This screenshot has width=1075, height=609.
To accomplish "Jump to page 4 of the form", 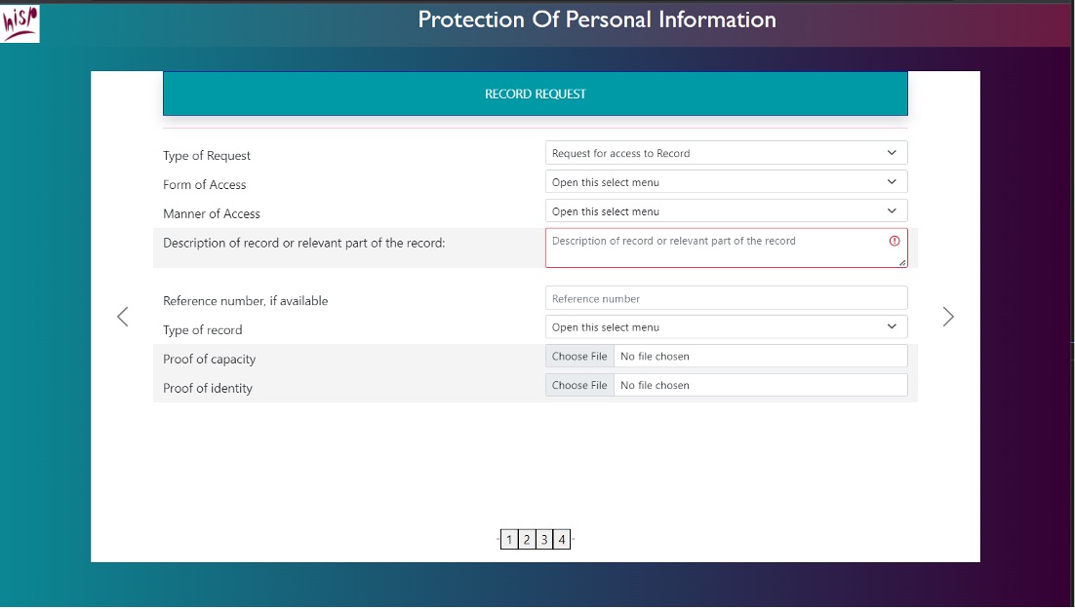I will coord(562,540).
